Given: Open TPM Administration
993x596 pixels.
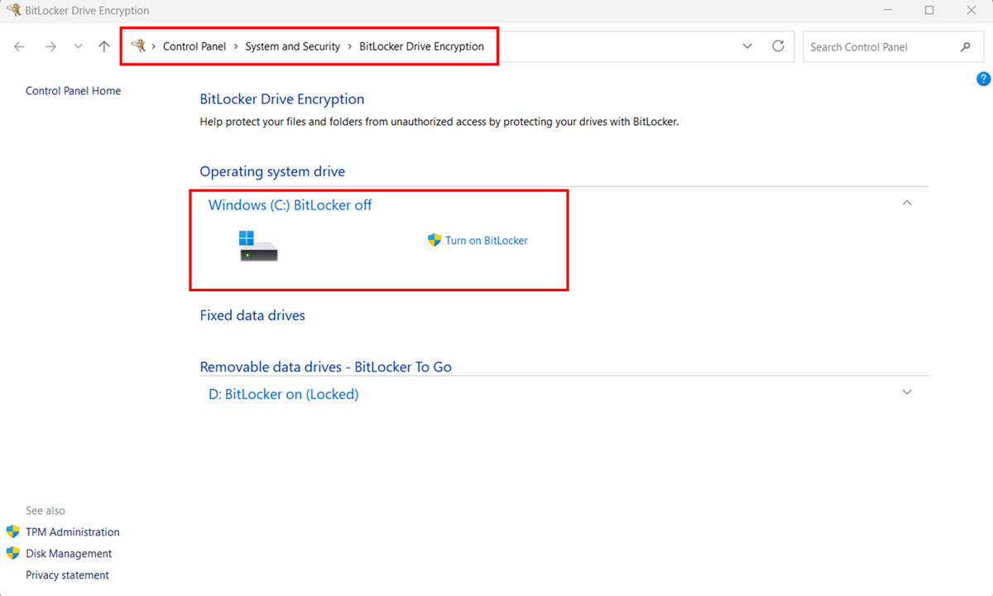Looking at the screenshot, I should [72, 532].
